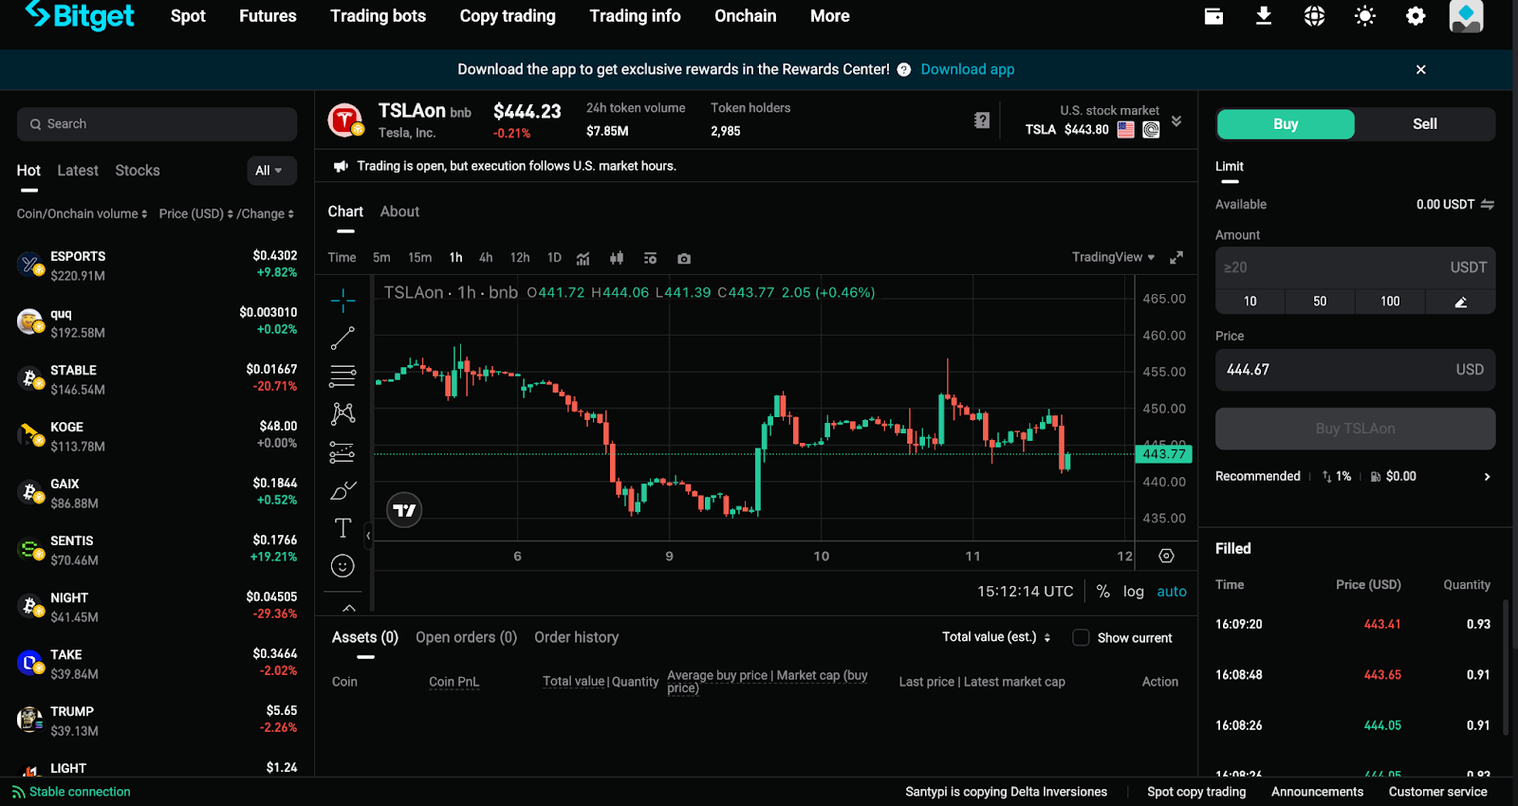The height and width of the screenshot is (806, 1518).
Task: Change candlestick chart type icon
Action: click(x=617, y=258)
